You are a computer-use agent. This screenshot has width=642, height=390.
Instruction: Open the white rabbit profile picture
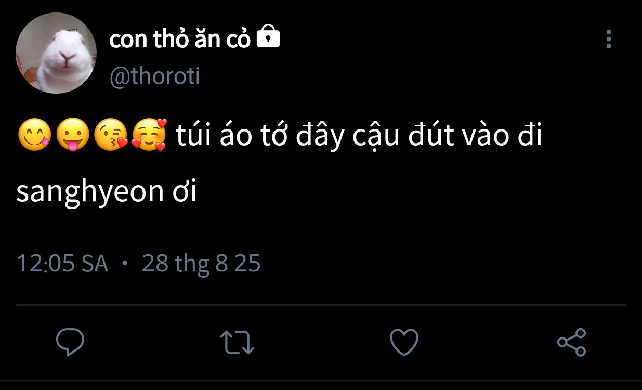[56, 53]
